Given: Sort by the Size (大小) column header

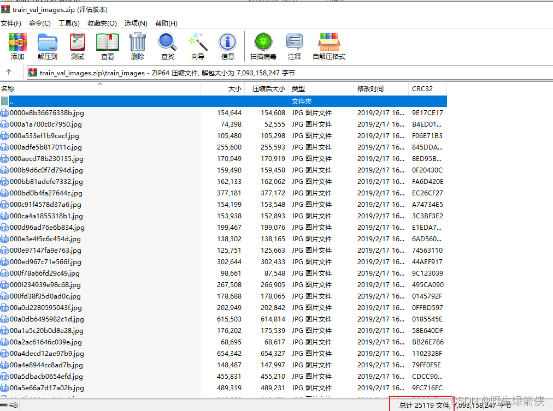Looking at the screenshot, I should pos(222,89).
